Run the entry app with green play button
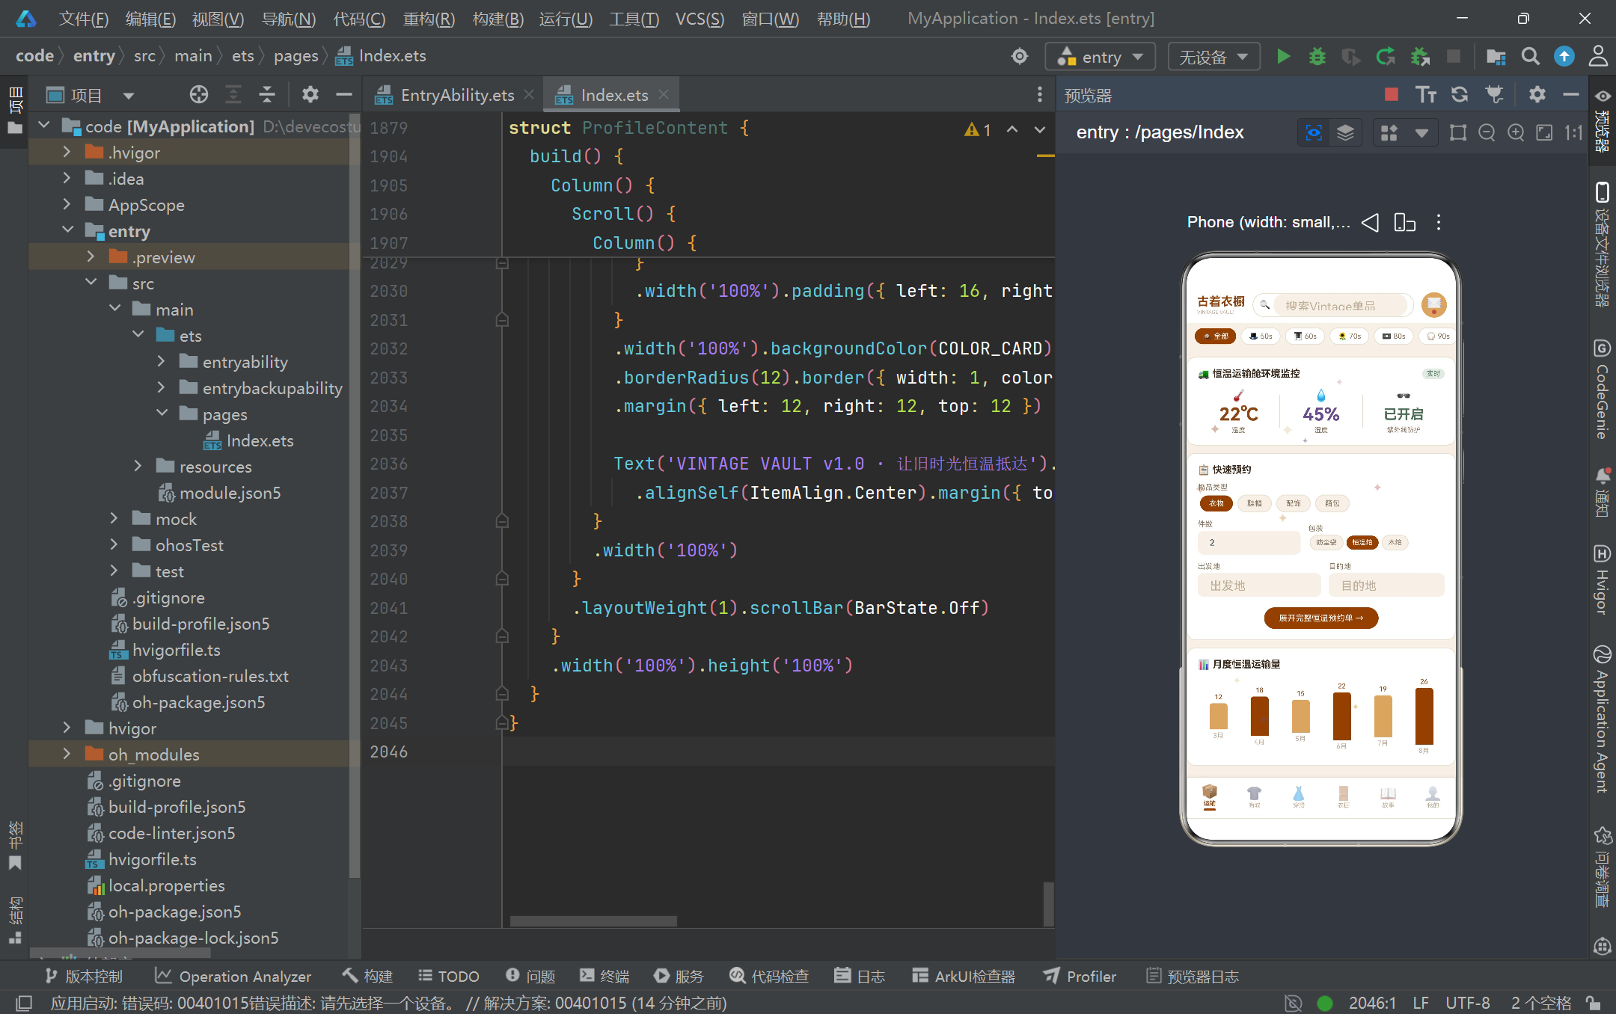 coord(1283,56)
